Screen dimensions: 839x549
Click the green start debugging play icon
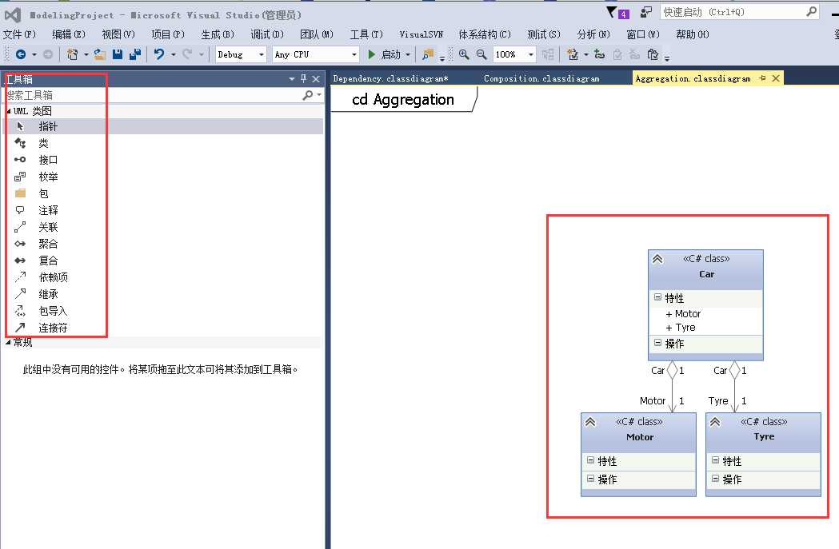tap(371, 54)
